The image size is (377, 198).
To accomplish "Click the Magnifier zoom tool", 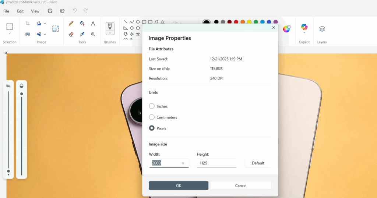I will pos(93,34).
